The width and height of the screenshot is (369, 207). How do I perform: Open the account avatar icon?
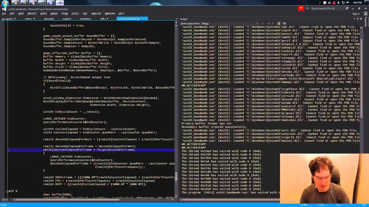(365, 14)
